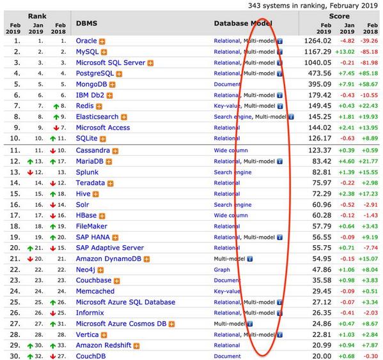Click the plus icon next to MongoDB
Screen dimensions: 383x360
click(x=113, y=85)
